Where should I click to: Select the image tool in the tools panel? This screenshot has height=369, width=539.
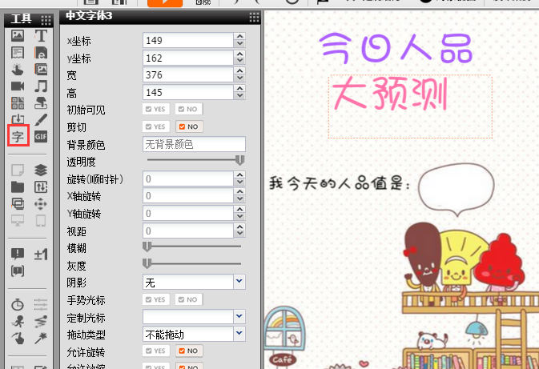coord(18,35)
